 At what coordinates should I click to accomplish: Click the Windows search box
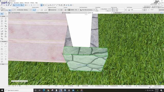pos(19,90)
